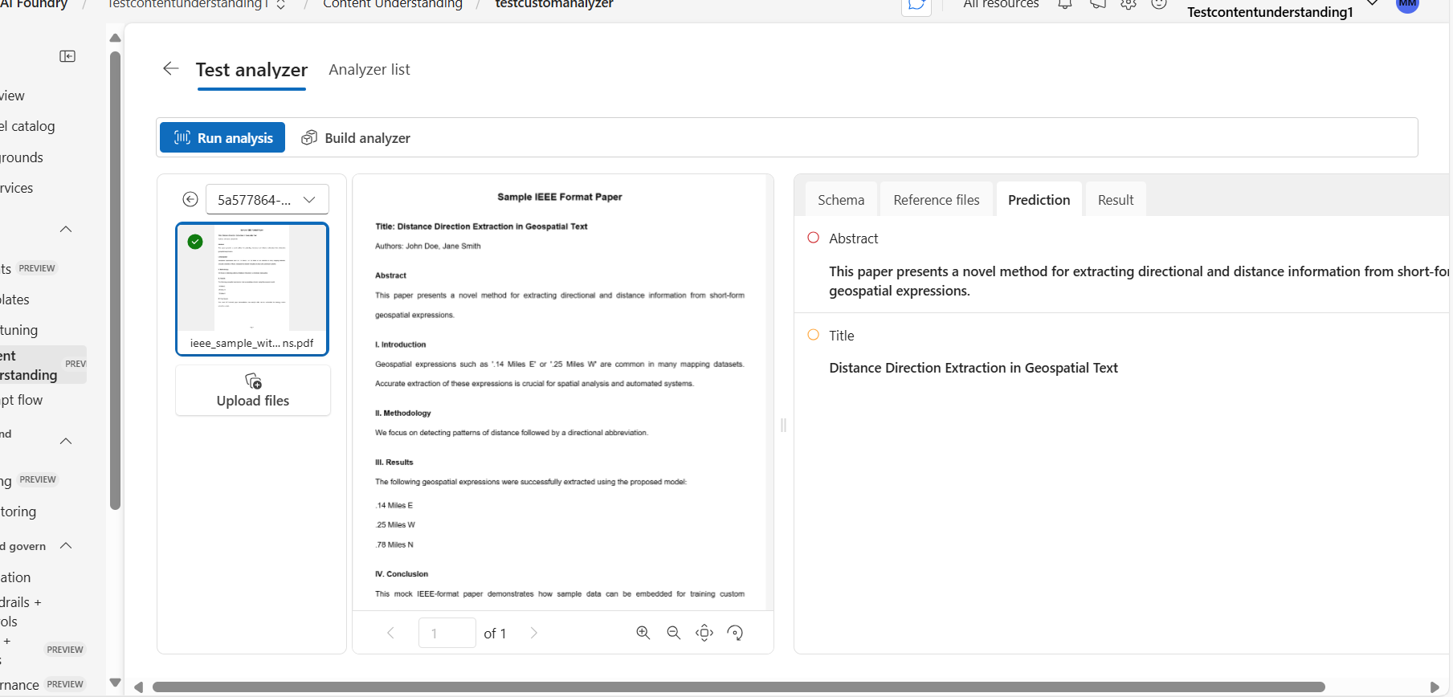Image resolution: width=1453 pixels, height=697 pixels.
Task: Click the sidebar vertical scrollbar thumb
Action: point(115,281)
